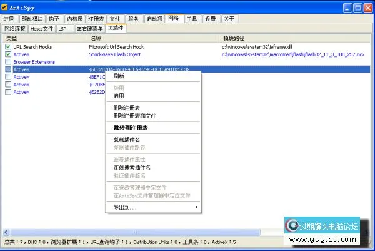Screen dimensions: 375x251
Task: Uncheck the URL Search Hooks checkbox
Action: 8,47
